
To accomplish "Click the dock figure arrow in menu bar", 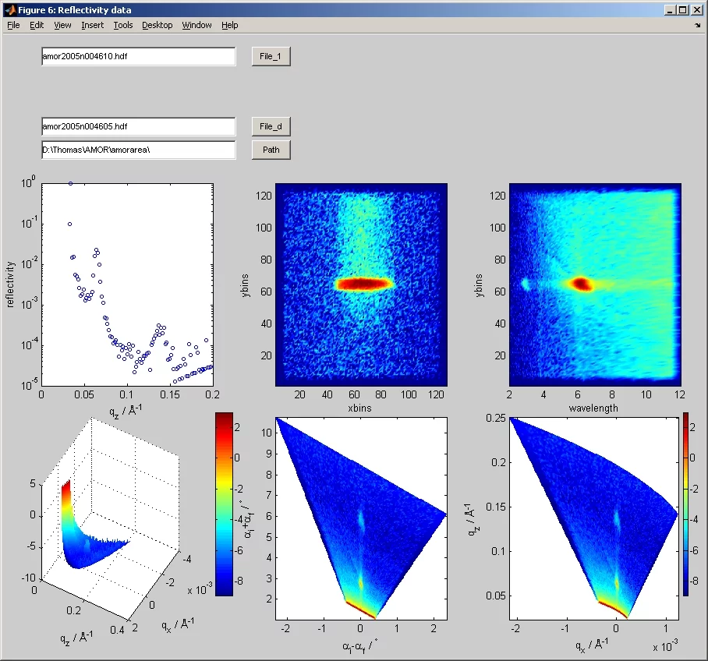I will click(x=696, y=26).
